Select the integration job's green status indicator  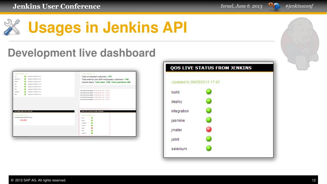click(209, 110)
